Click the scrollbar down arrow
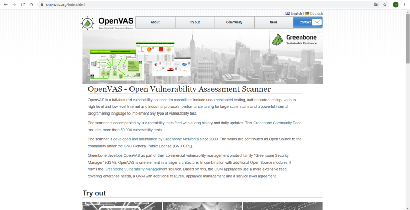The width and height of the screenshot is (410, 210). [408, 208]
